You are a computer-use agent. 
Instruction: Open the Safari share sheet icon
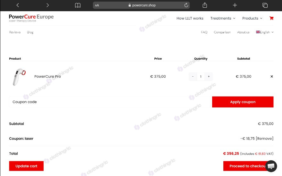coord(205,5)
